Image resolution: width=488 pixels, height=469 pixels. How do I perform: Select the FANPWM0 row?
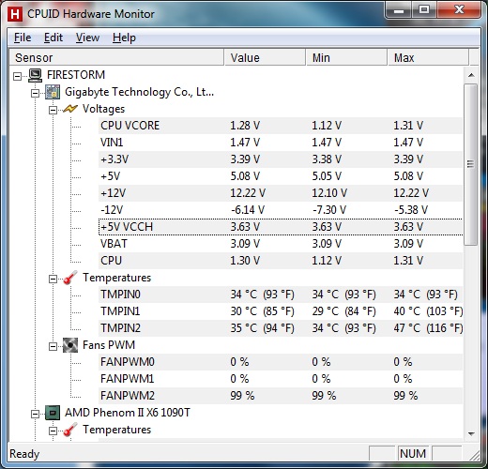coord(281,362)
